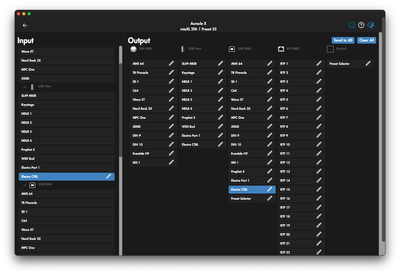Screen dimensions: 400x275
Task: Click the DIN MIDI header icon
Action: (134, 49)
